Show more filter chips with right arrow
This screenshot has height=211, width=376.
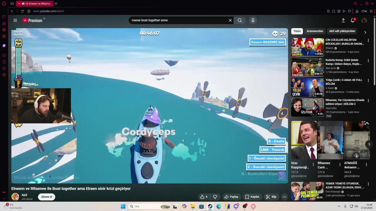point(365,32)
